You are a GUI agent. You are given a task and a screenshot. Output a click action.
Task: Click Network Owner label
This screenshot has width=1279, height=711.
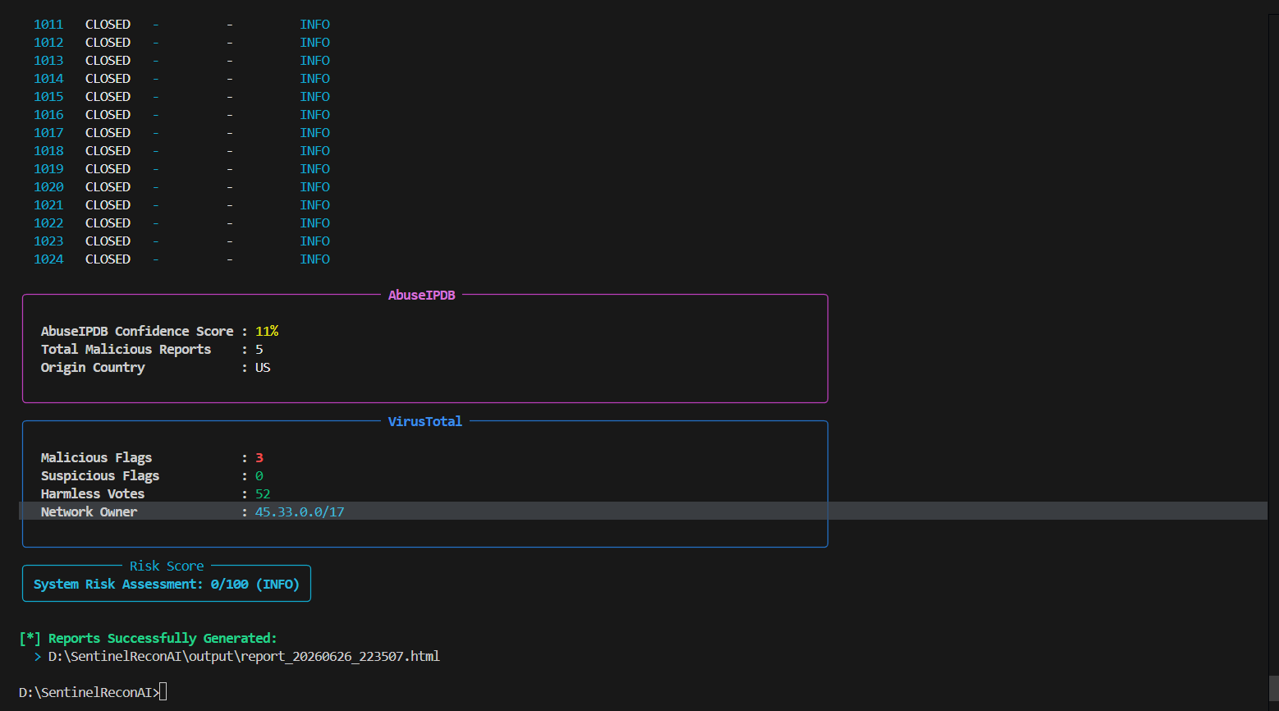(x=89, y=512)
